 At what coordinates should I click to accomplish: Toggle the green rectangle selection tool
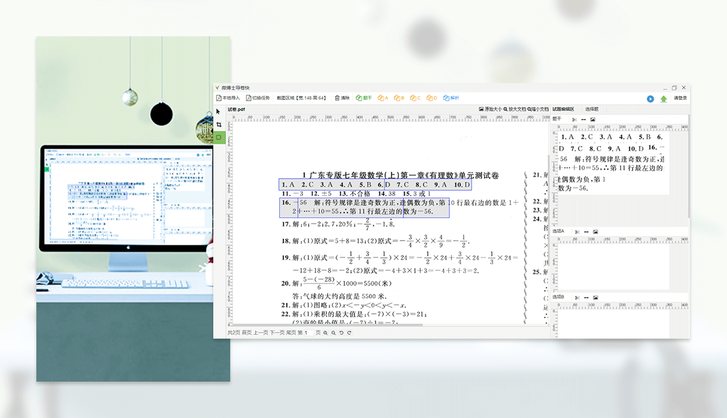219,138
